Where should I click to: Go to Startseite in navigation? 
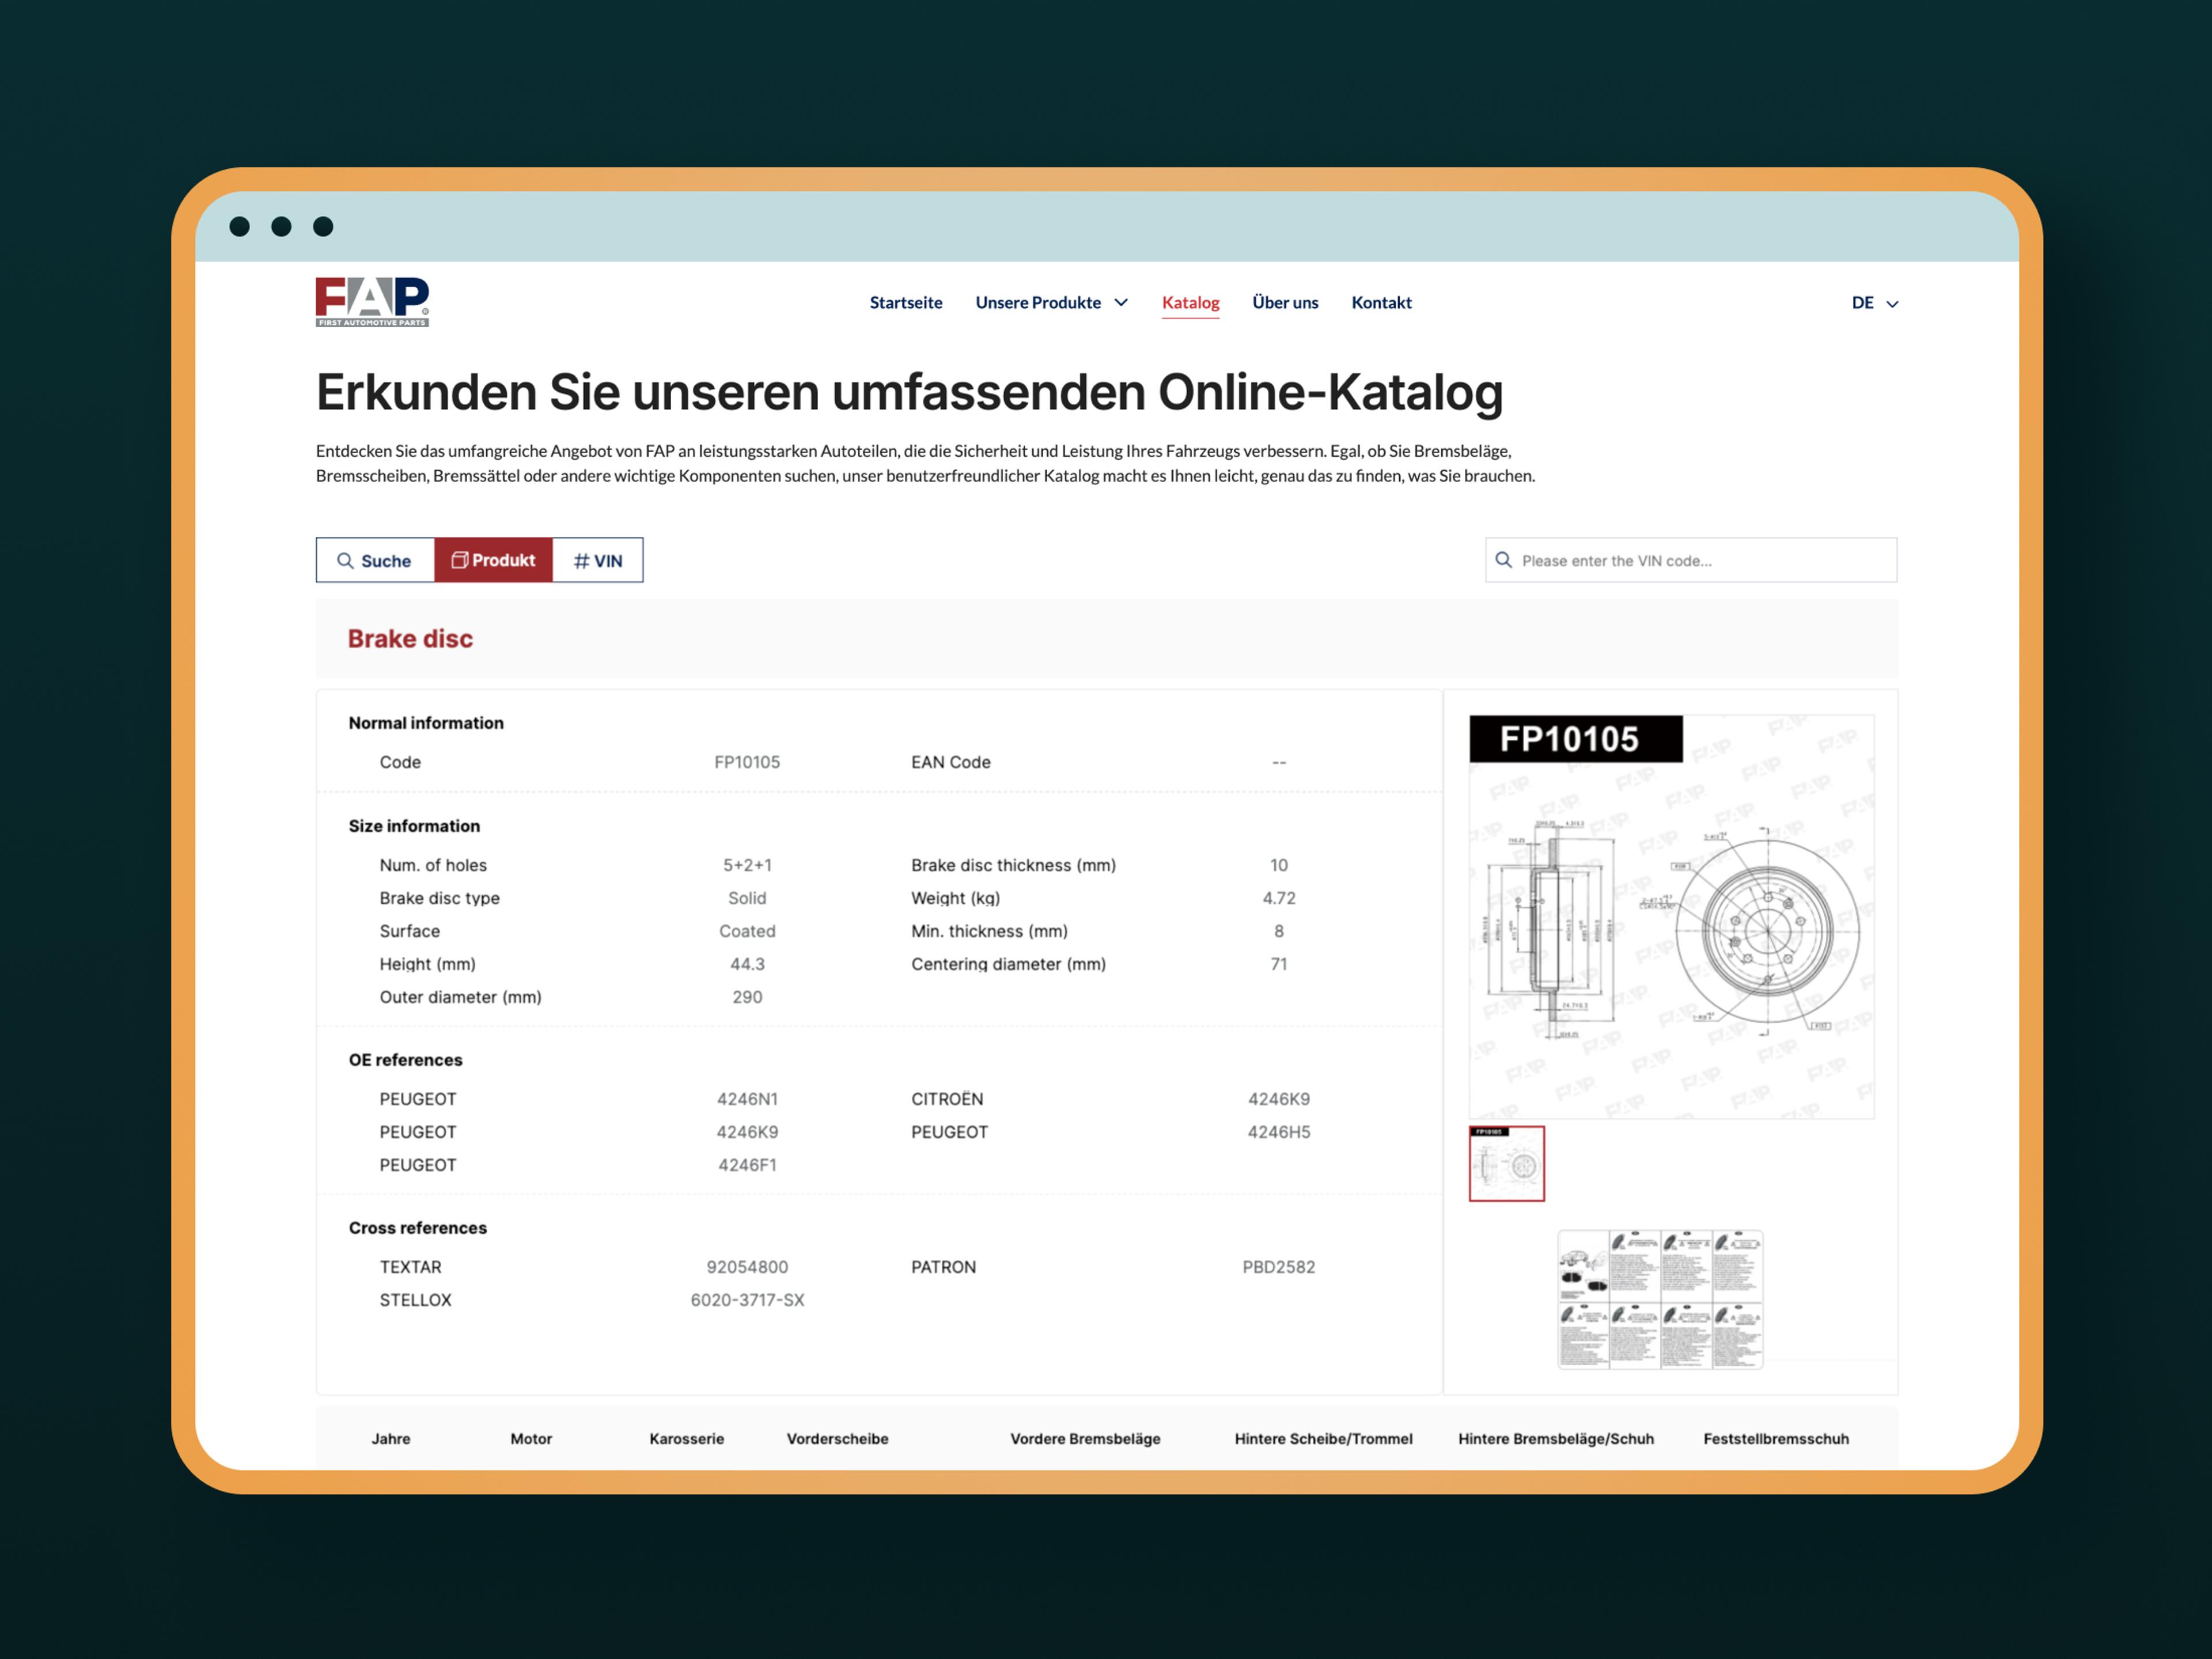pyautogui.click(x=905, y=302)
